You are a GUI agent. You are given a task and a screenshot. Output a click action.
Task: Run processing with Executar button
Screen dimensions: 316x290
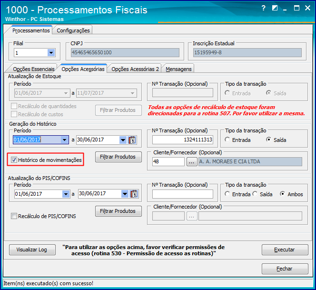pos(285,250)
